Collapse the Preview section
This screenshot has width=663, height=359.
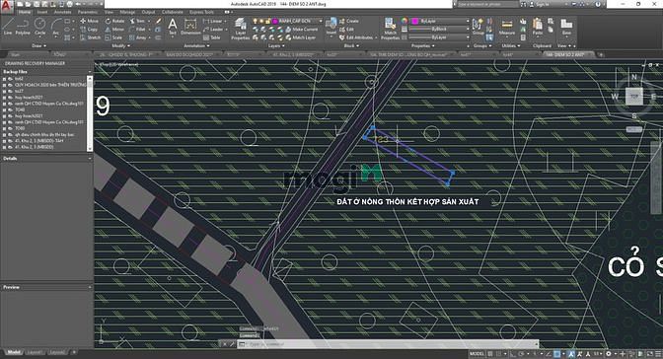pyautogui.click(x=89, y=288)
